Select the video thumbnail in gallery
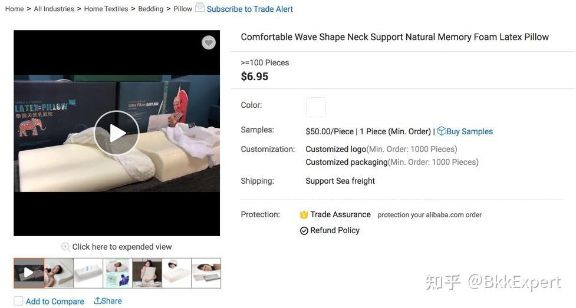The height and width of the screenshot is (308, 576). [x=29, y=273]
